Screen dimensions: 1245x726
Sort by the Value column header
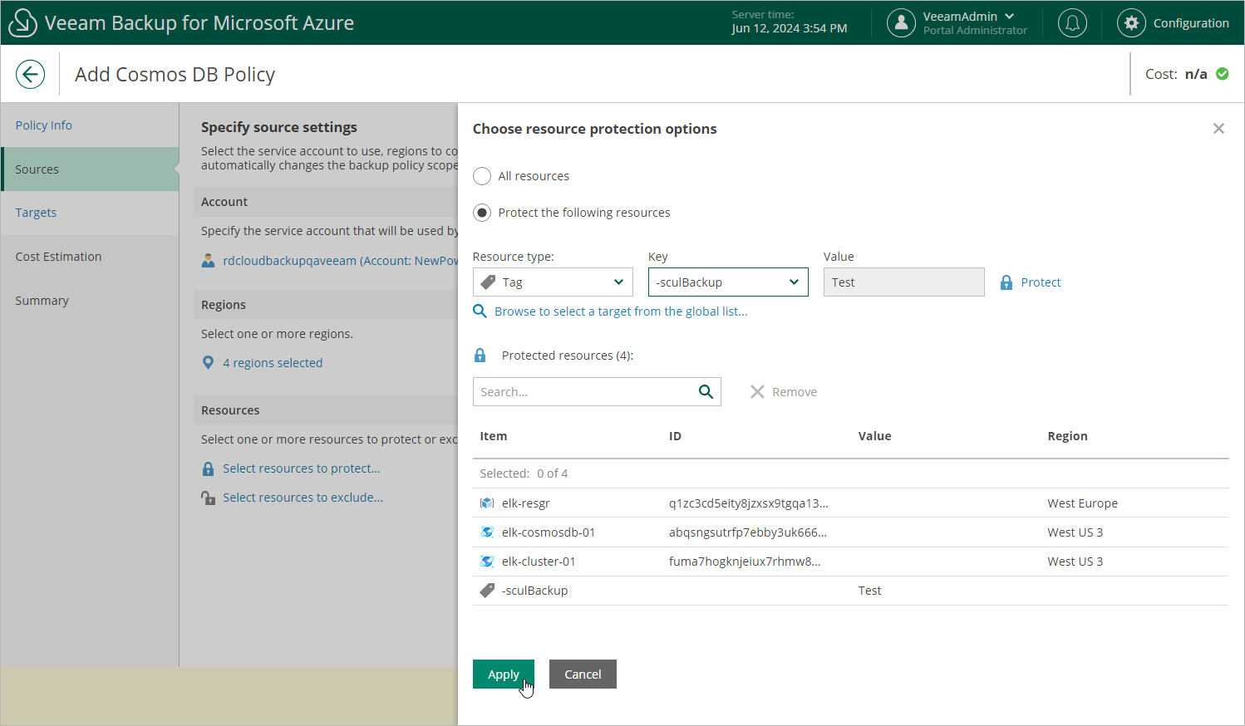(874, 436)
